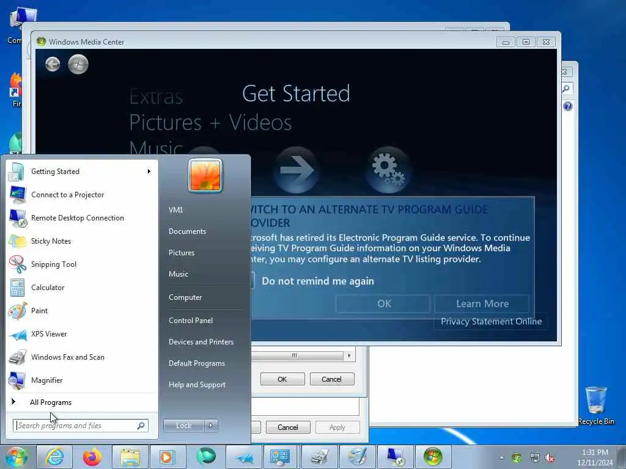Click the search magnifier in right background window
This screenshot has width=626, height=469.
pyautogui.click(x=566, y=88)
